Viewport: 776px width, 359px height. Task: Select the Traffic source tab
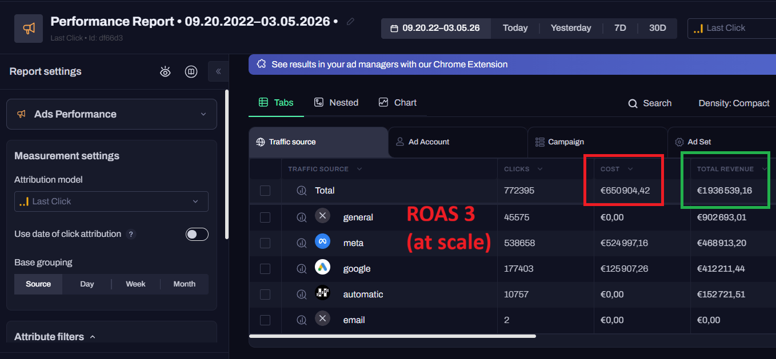318,142
